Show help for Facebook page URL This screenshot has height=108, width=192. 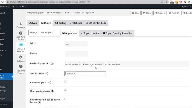coord(52,63)
